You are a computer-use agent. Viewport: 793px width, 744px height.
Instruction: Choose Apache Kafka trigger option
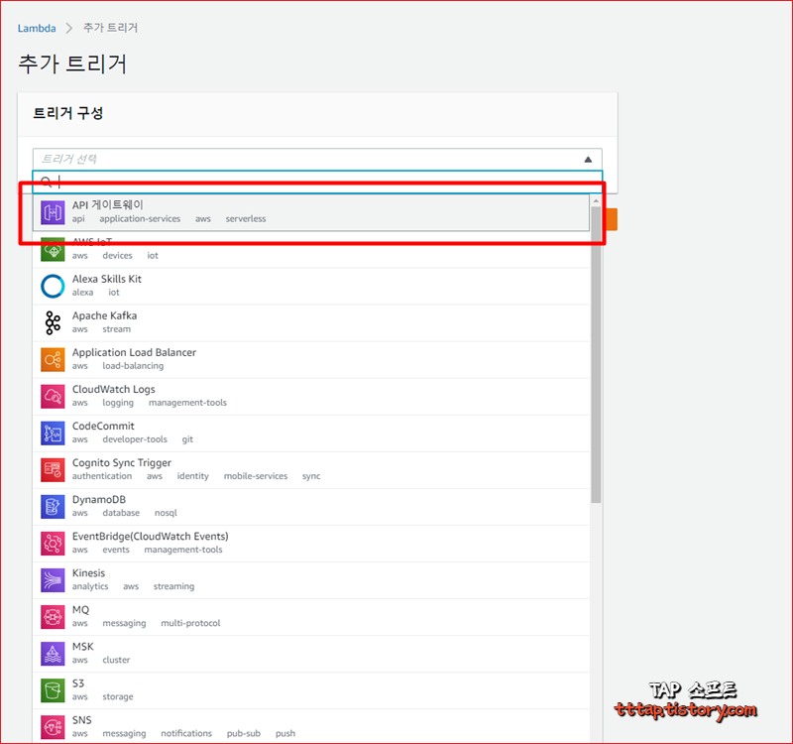tap(311, 323)
